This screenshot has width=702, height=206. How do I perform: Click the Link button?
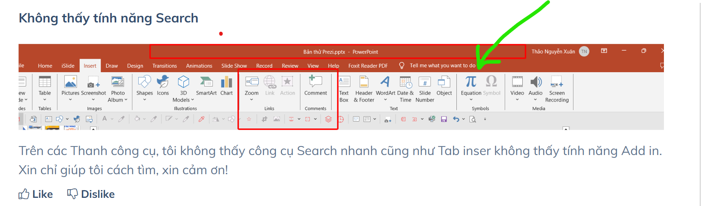coord(270,86)
